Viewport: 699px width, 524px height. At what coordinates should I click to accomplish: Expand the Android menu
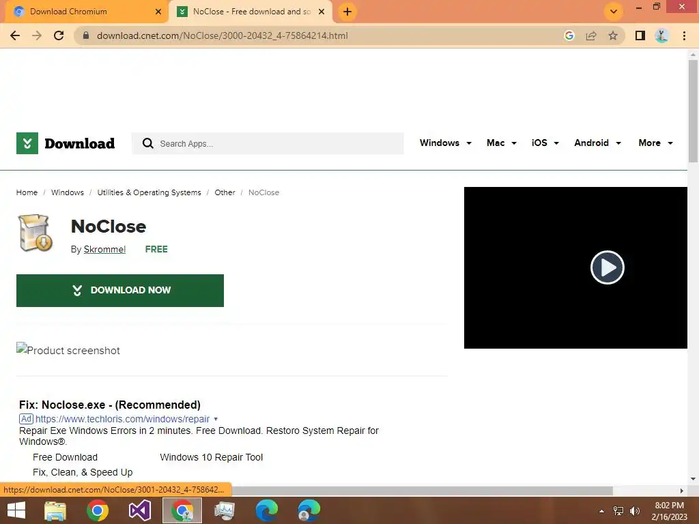click(597, 143)
